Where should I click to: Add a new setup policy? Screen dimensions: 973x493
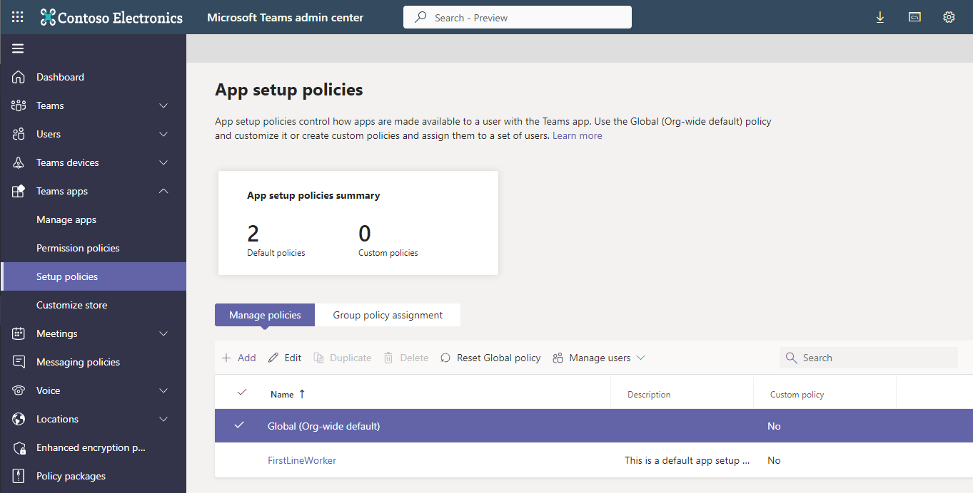238,358
